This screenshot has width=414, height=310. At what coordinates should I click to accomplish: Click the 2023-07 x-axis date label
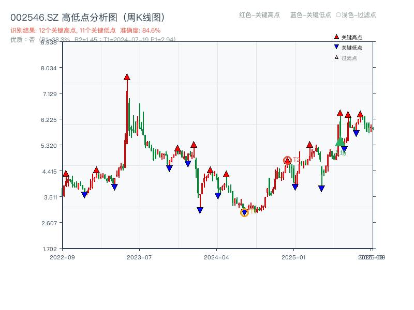139,257
